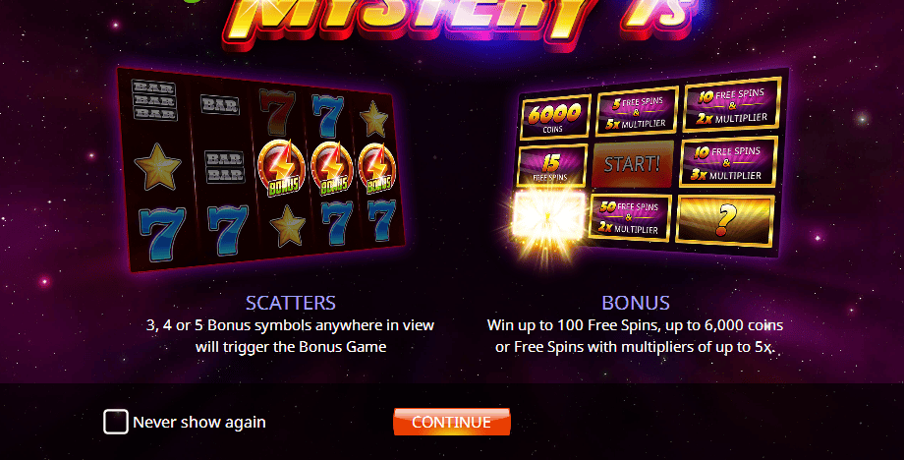Click the red 7 symbol on third reel
This screenshot has width=904, height=460.
click(277, 112)
